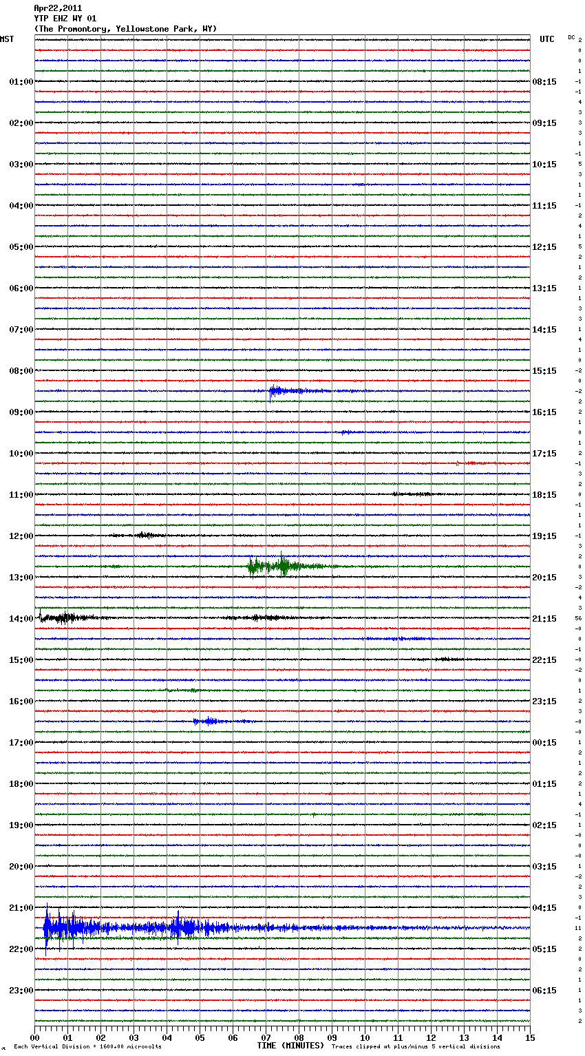Select the 08:00 MST hour label

(21, 371)
